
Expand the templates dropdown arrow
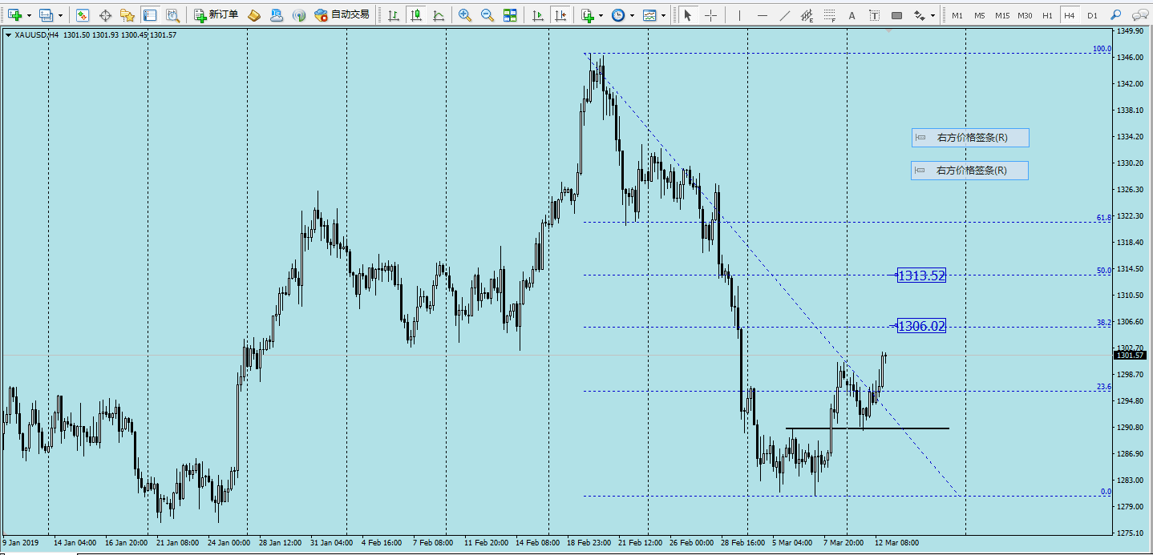[663, 15]
